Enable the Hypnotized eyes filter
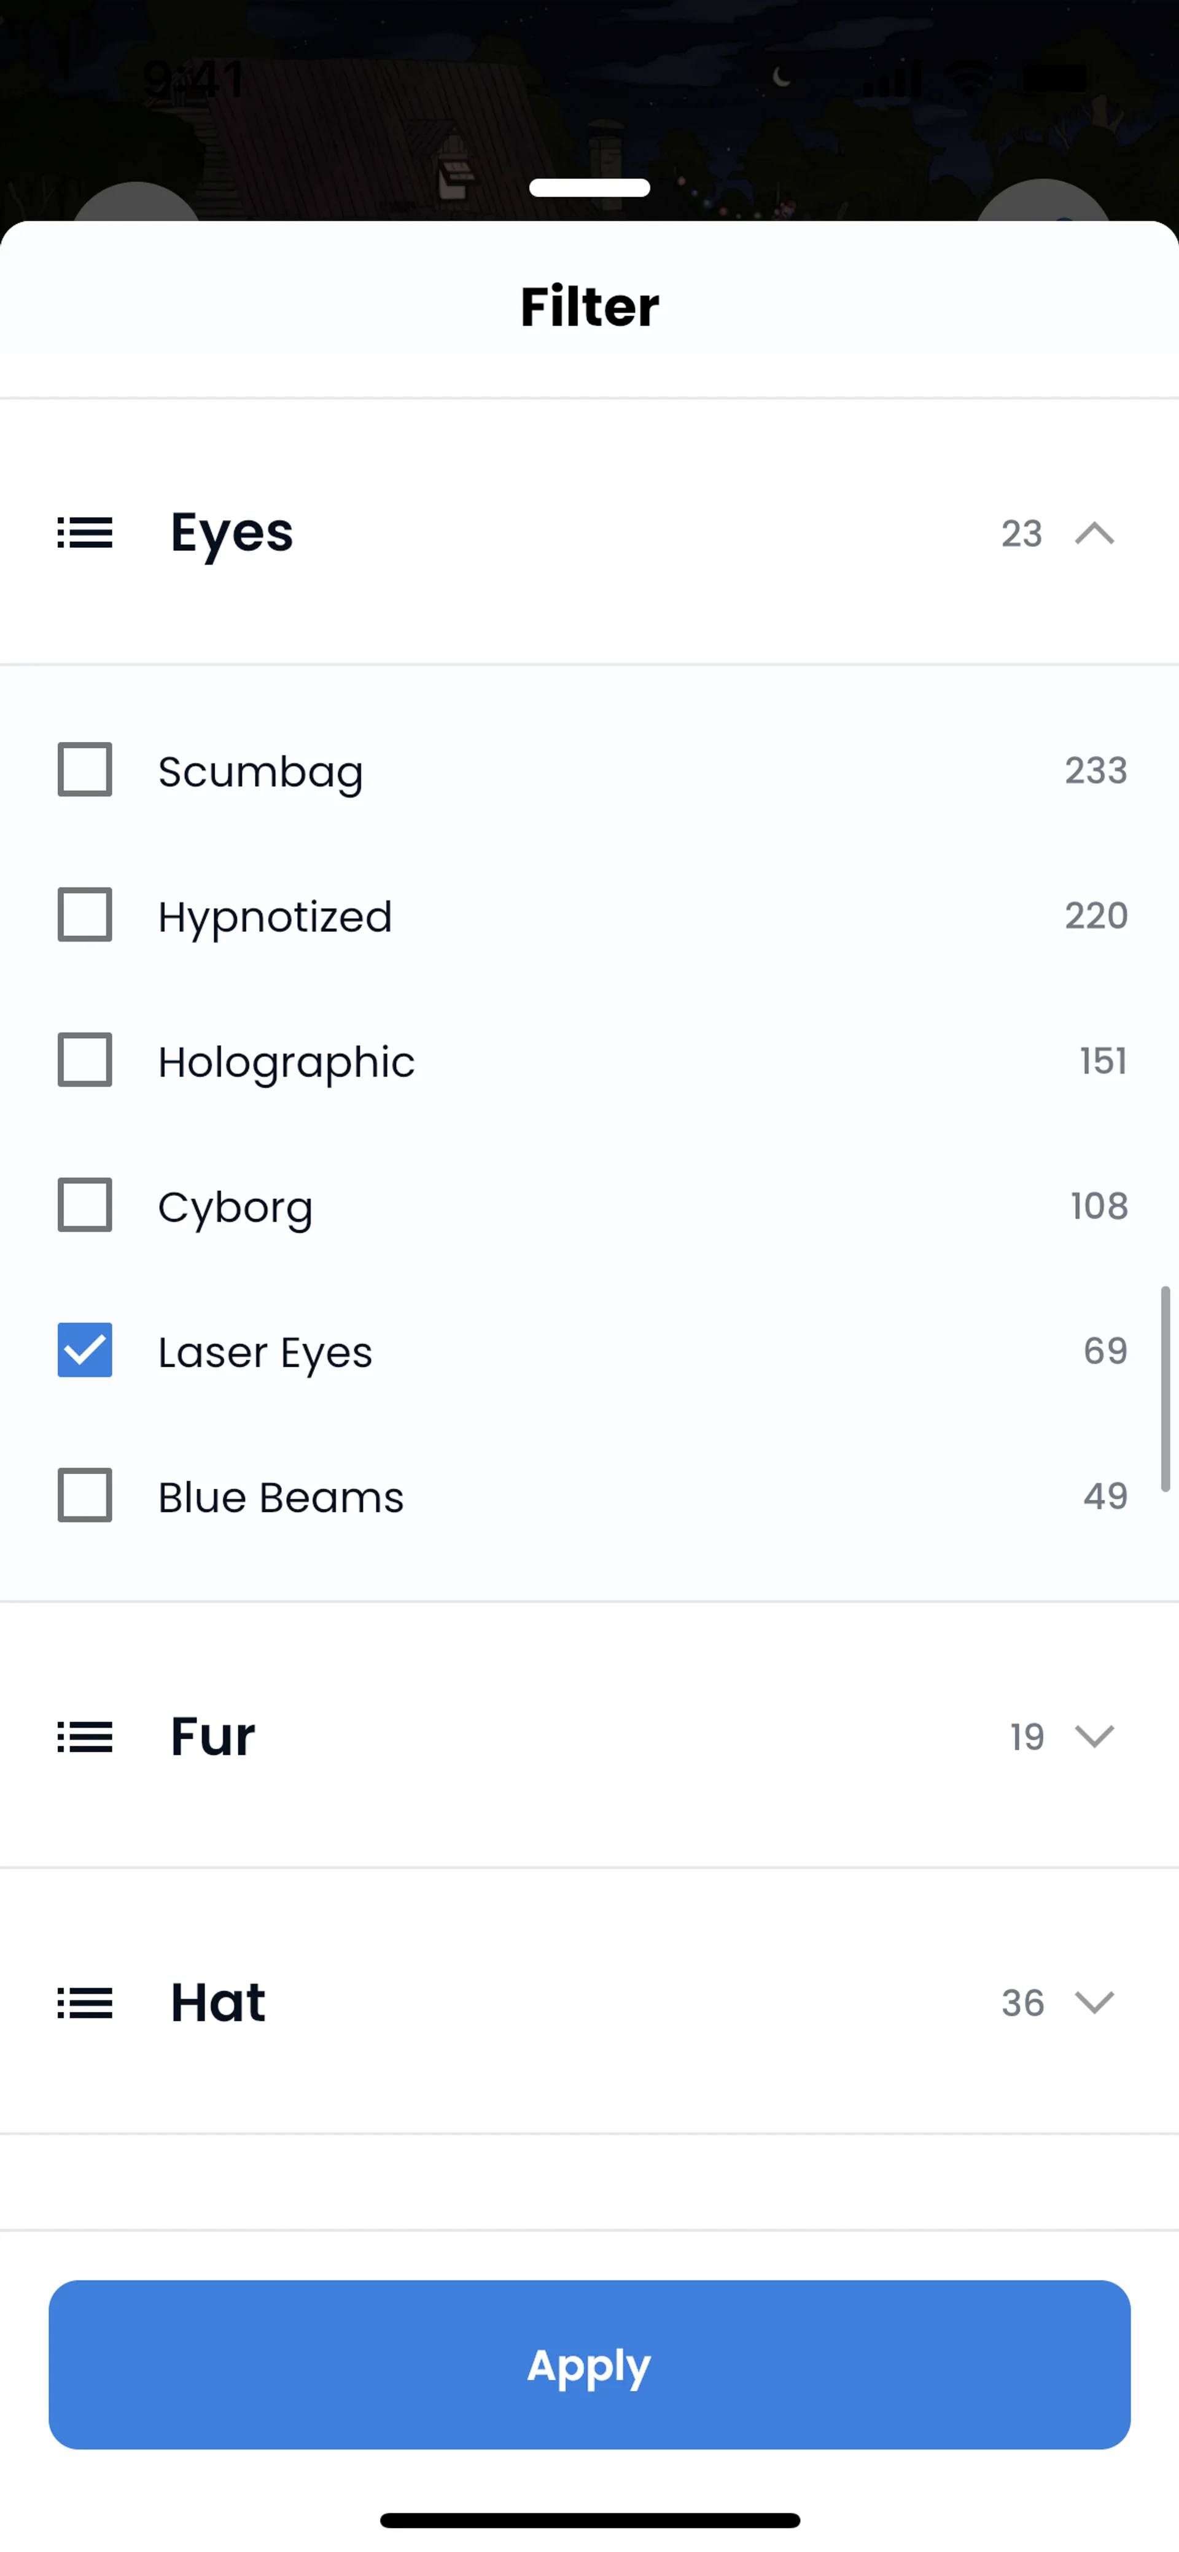The height and width of the screenshot is (2552, 1179). tap(85, 915)
